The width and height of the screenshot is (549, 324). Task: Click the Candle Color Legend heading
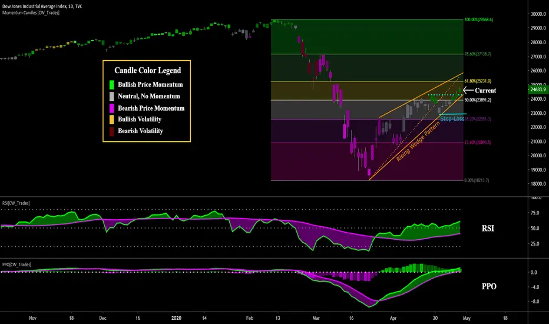coord(148,71)
